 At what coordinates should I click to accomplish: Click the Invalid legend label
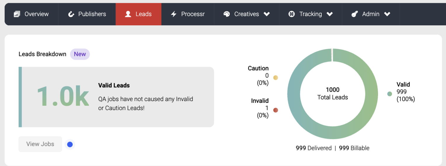260,101
